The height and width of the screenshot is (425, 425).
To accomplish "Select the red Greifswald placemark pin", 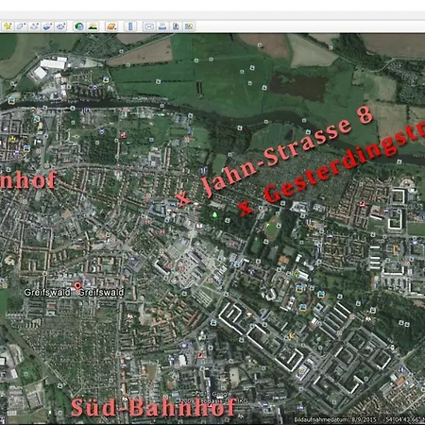I will coord(77,286).
